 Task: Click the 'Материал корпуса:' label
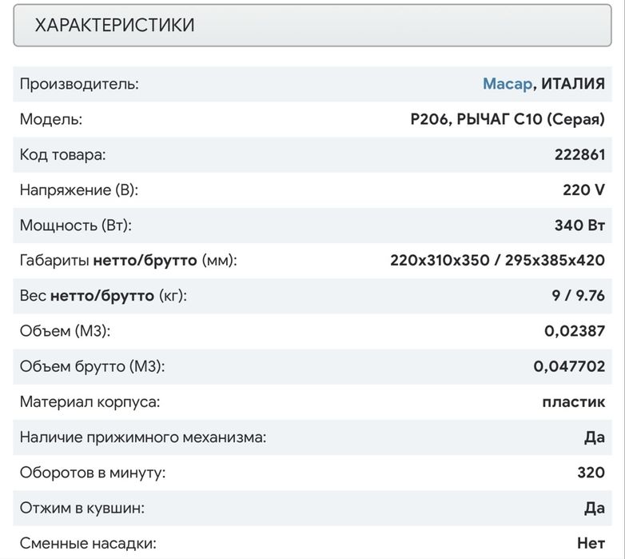click(90, 402)
